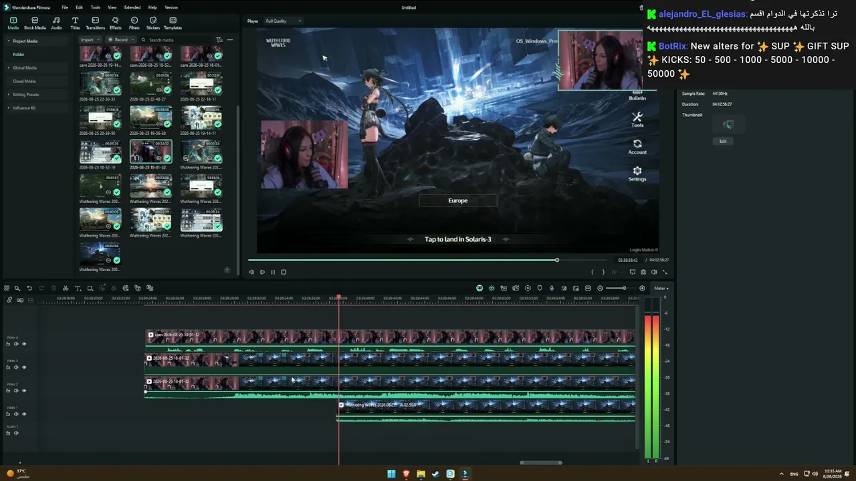Expand the Global Media section

coord(9,68)
